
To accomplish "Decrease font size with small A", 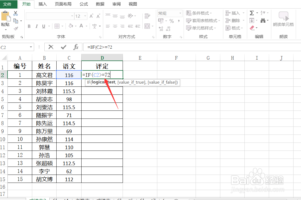I will pyautogui.click(x=98, y=16).
